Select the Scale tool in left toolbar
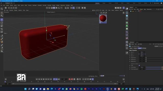This screenshot has width=163, height=91. coord(2,26)
